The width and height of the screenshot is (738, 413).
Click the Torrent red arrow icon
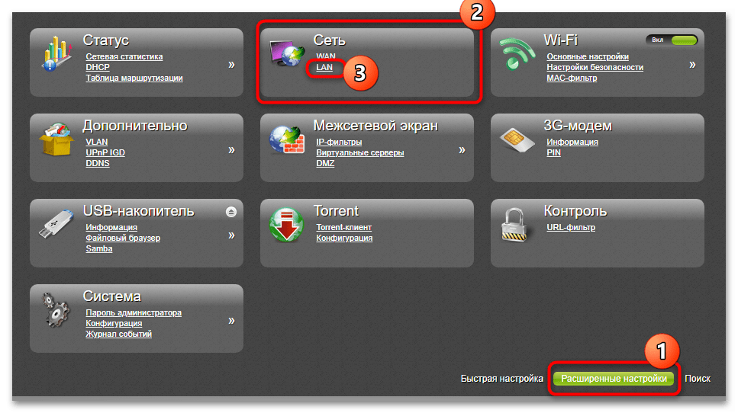286,225
